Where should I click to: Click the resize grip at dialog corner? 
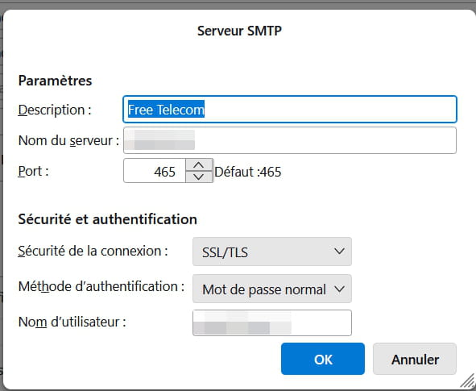467,381
